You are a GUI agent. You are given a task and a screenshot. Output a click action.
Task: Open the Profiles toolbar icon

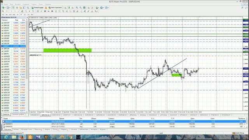tap(7, 8)
